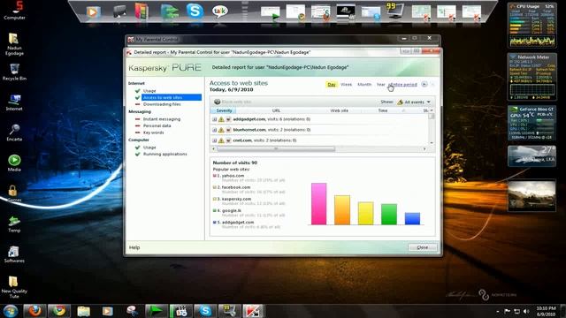The image size is (566, 318).
Task: Select Instant messaging in the sidebar
Action: click(161, 119)
